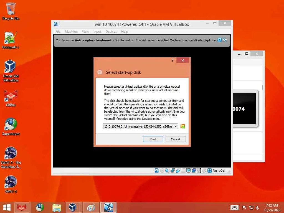Click the display indicator in status bar

point(188,171)
